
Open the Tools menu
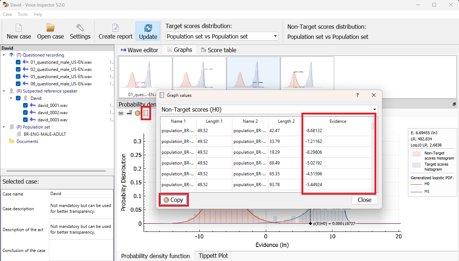pyautogui.click(x=23, y=14)
